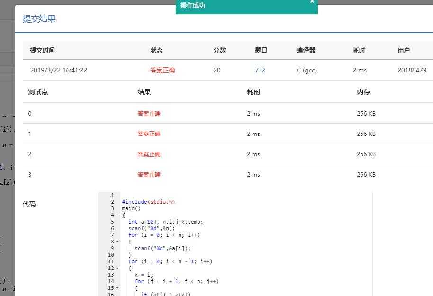433x296 pixels.
Task: Select compiler value C (gcc)
Action: click(307, 70)
